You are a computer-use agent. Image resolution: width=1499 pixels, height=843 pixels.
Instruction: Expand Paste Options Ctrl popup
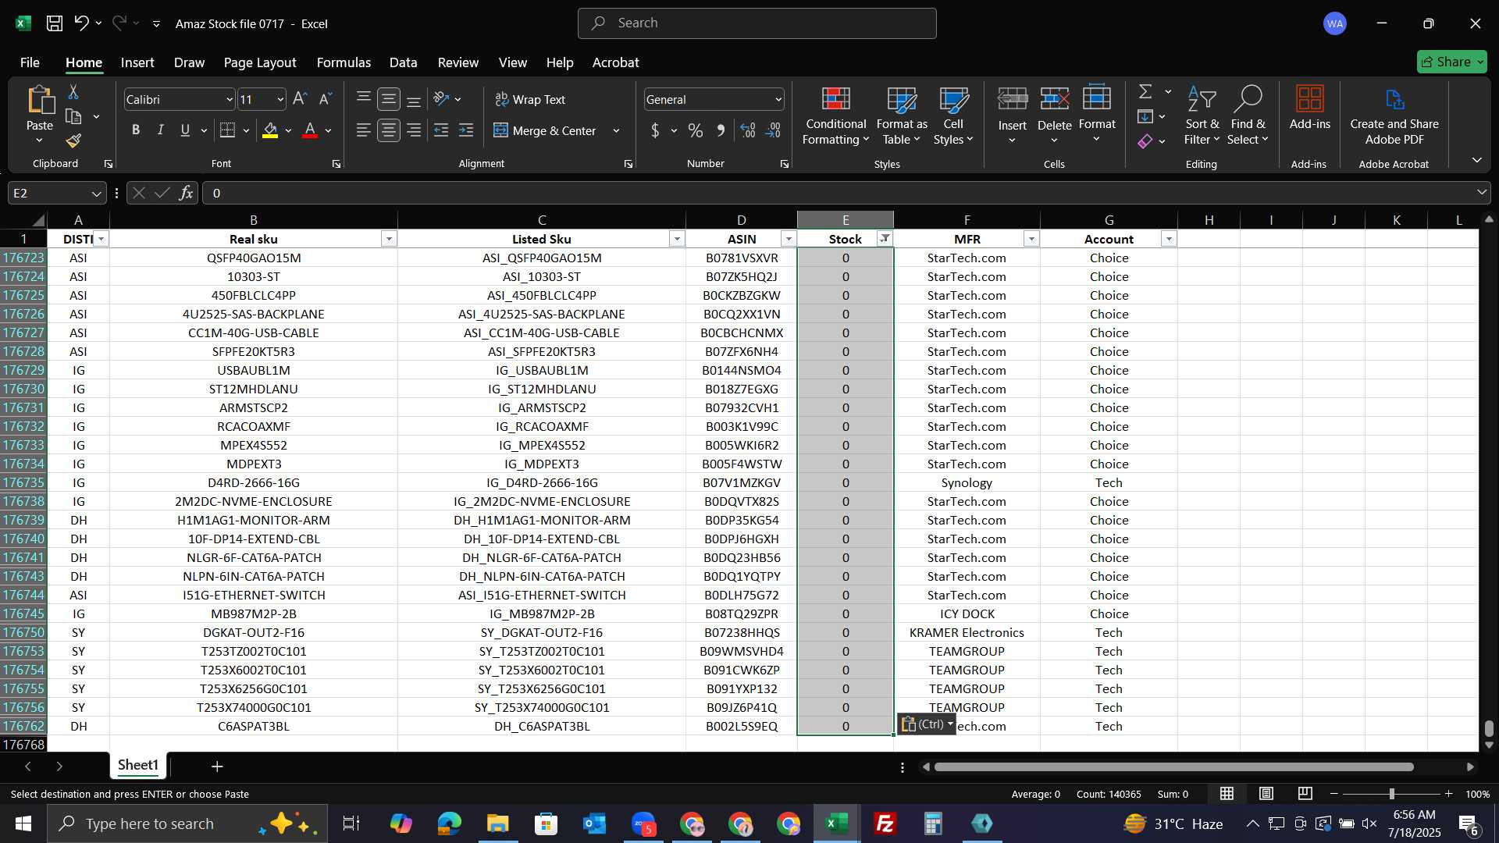pos(927,724)
